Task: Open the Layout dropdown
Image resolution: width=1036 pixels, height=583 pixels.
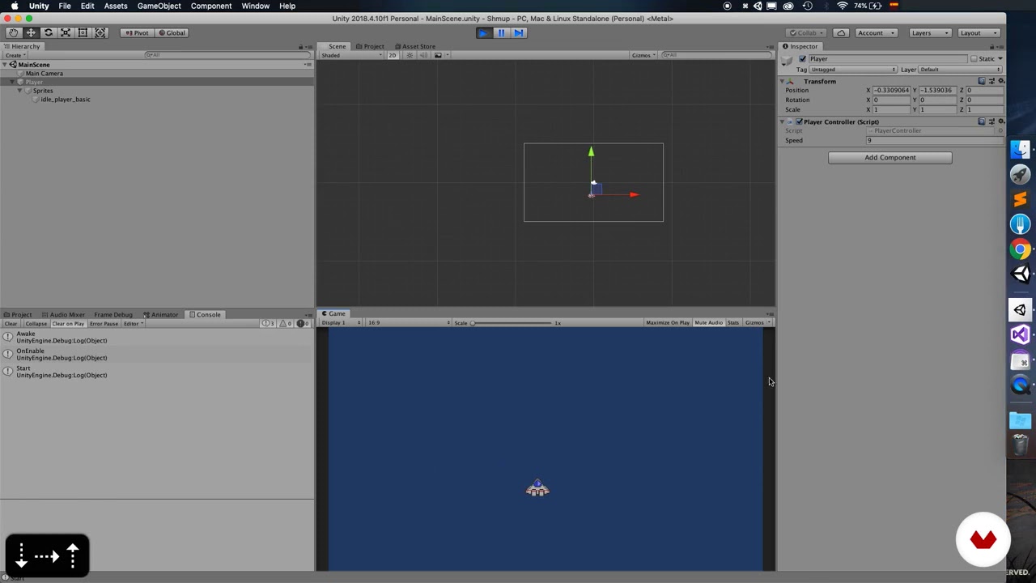Action: (978, 32)
